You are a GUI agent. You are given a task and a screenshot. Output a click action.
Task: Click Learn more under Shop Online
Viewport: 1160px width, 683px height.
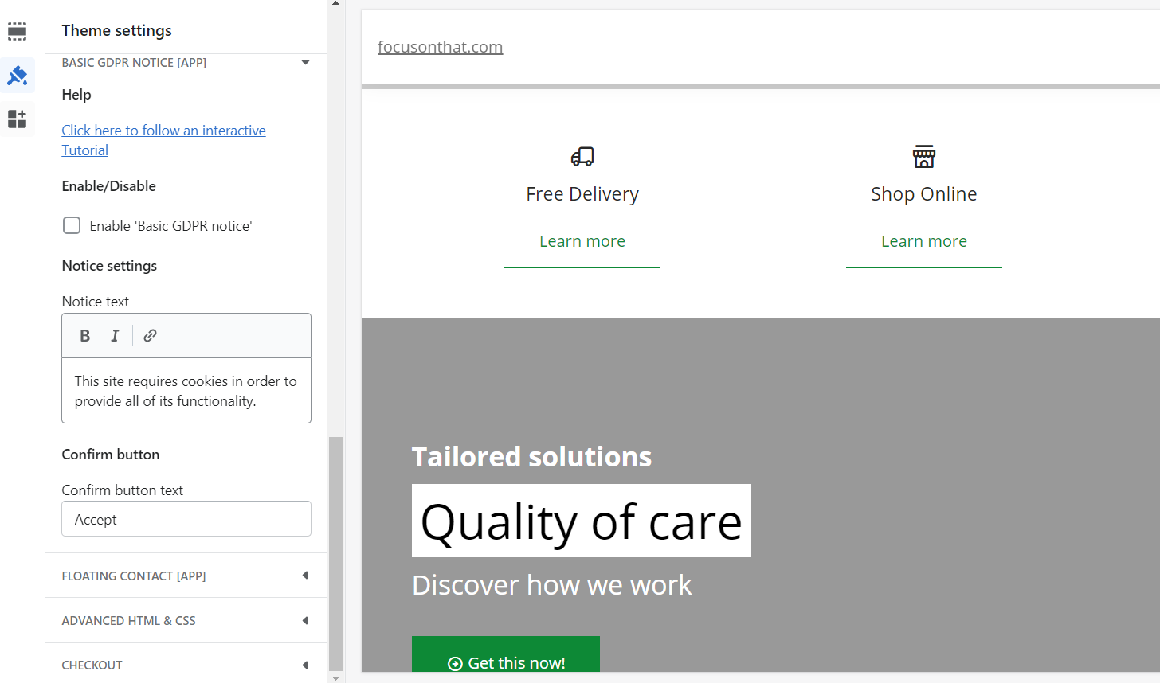tap(924, 241)
